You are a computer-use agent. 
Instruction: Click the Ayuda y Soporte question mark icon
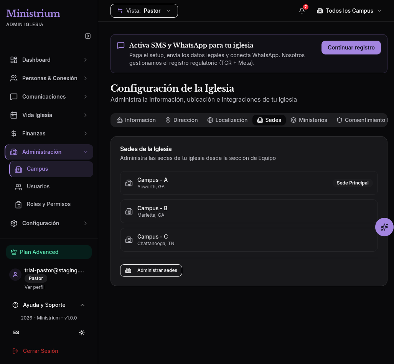(x=15, y=305)
